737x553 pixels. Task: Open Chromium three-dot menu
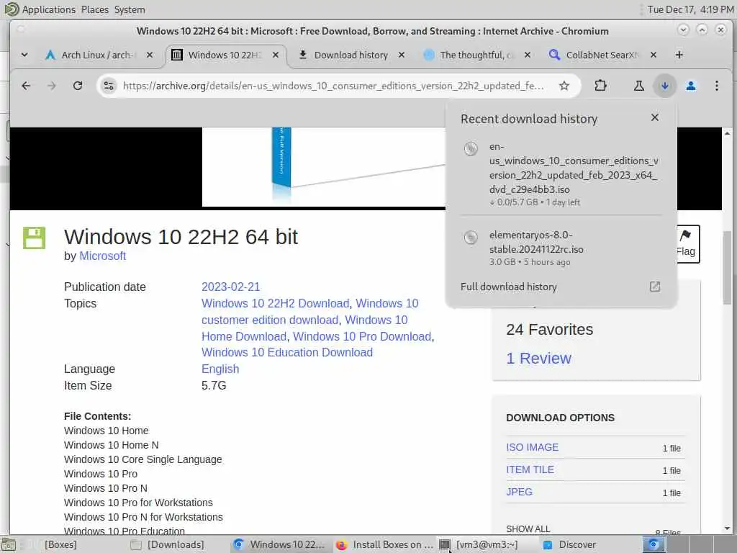pyautogui.click(x=716, y=86)
